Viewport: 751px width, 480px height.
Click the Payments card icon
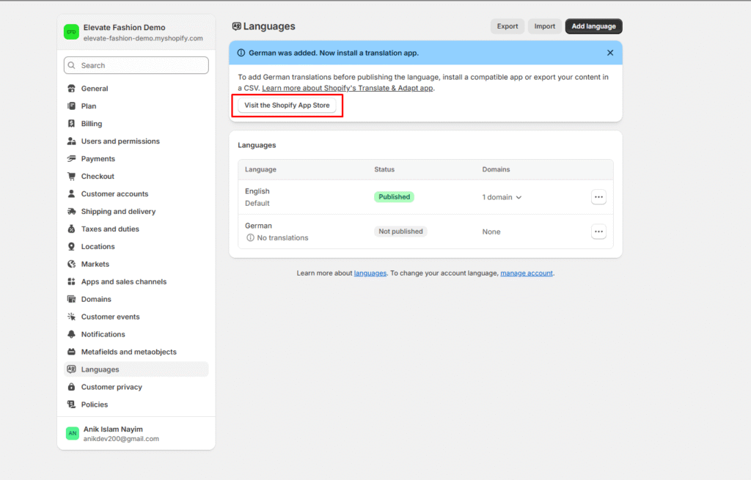(71, 158)
